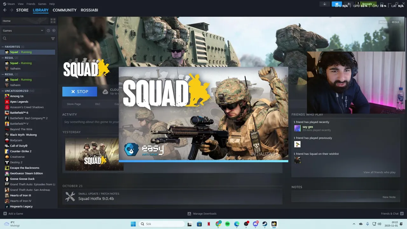
Task: Select Squad under FAVORITES
Action: (28, 52)
